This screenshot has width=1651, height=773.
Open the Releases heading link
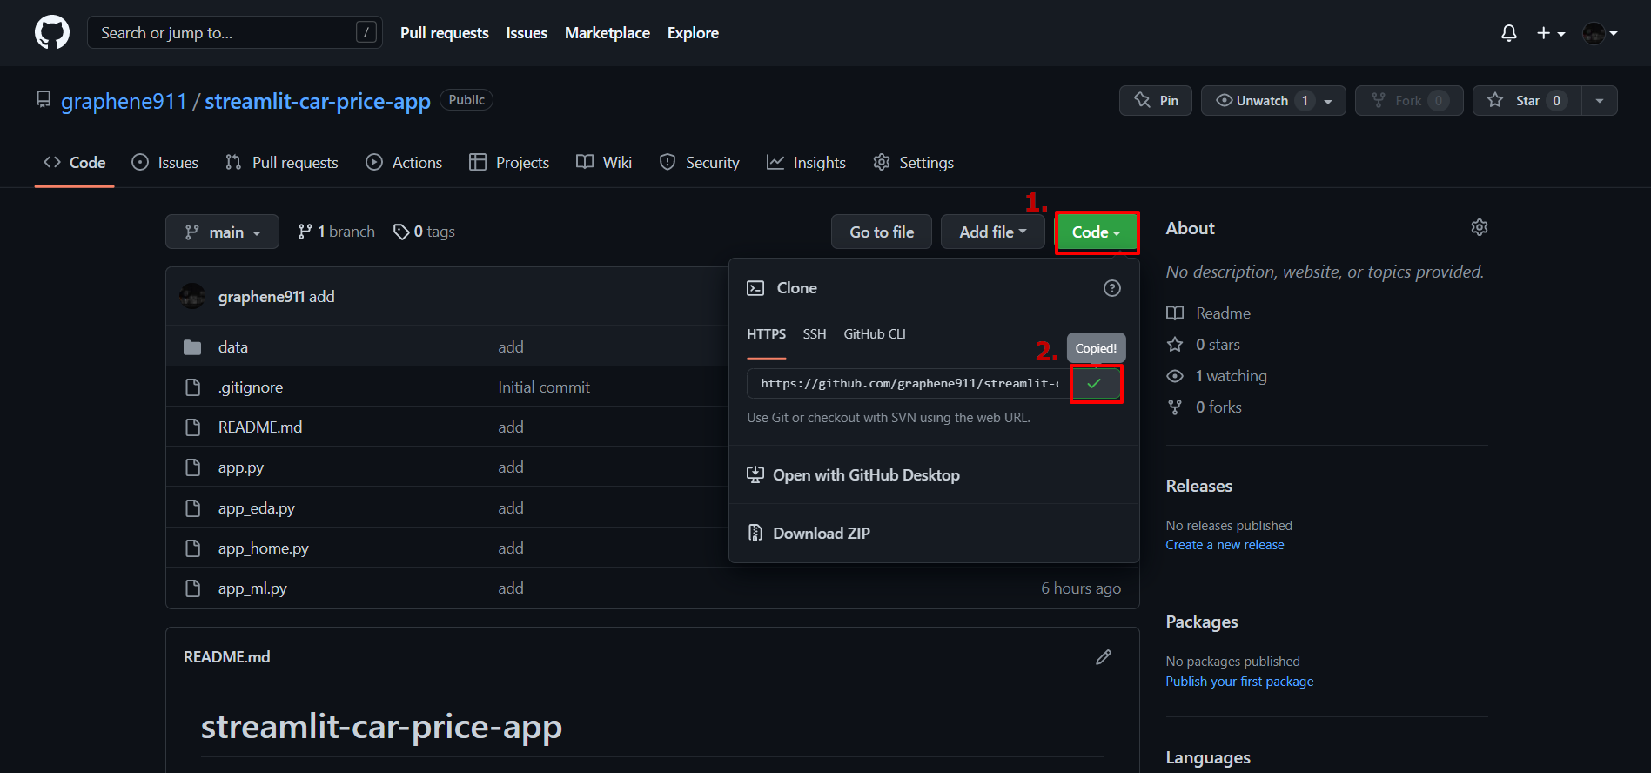tap(1199, 486)
